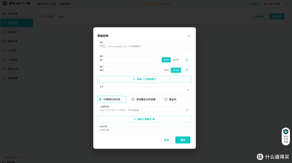Click the background 添加应用 button
The width and height of the screenshot is (292, 163).
277,16
